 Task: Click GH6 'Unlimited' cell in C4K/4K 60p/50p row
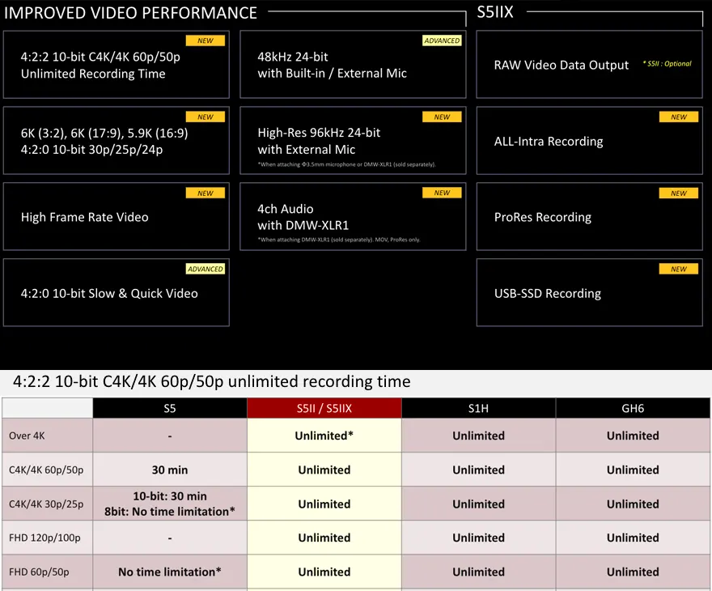tap(633, 470)
